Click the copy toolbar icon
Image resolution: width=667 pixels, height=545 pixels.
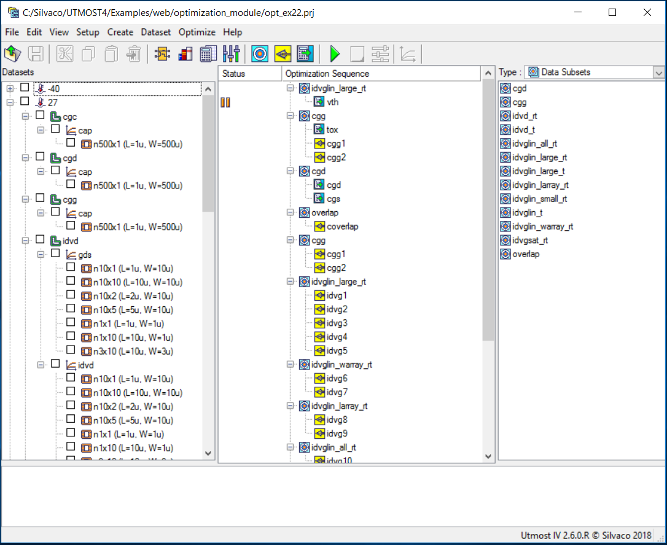click(x=88, y=54)
